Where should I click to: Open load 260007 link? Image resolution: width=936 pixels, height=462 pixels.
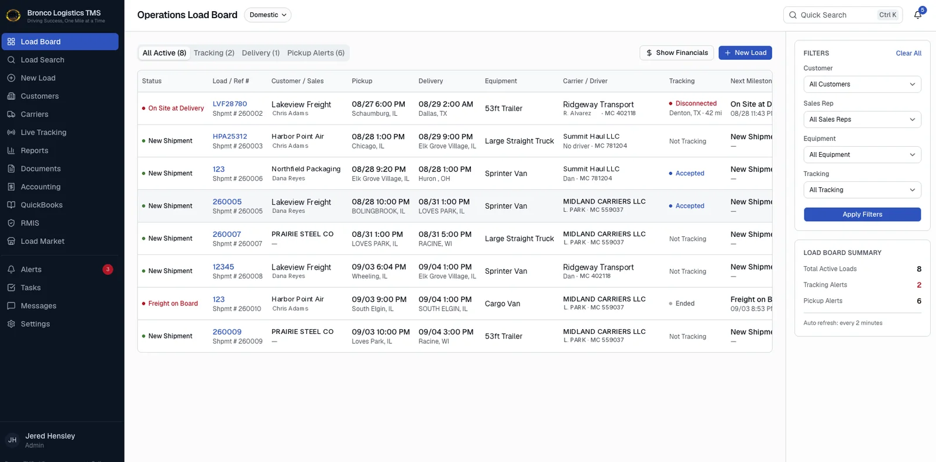[x=227, y=234]
